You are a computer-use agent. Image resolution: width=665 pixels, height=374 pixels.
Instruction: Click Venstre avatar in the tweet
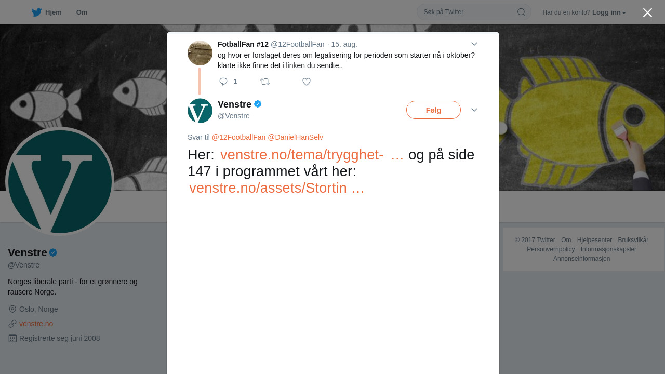coord(200,111)
